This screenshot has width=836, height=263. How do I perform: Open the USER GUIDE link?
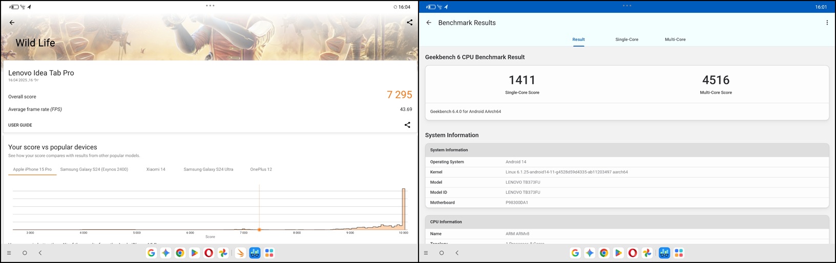click(20, 125)
